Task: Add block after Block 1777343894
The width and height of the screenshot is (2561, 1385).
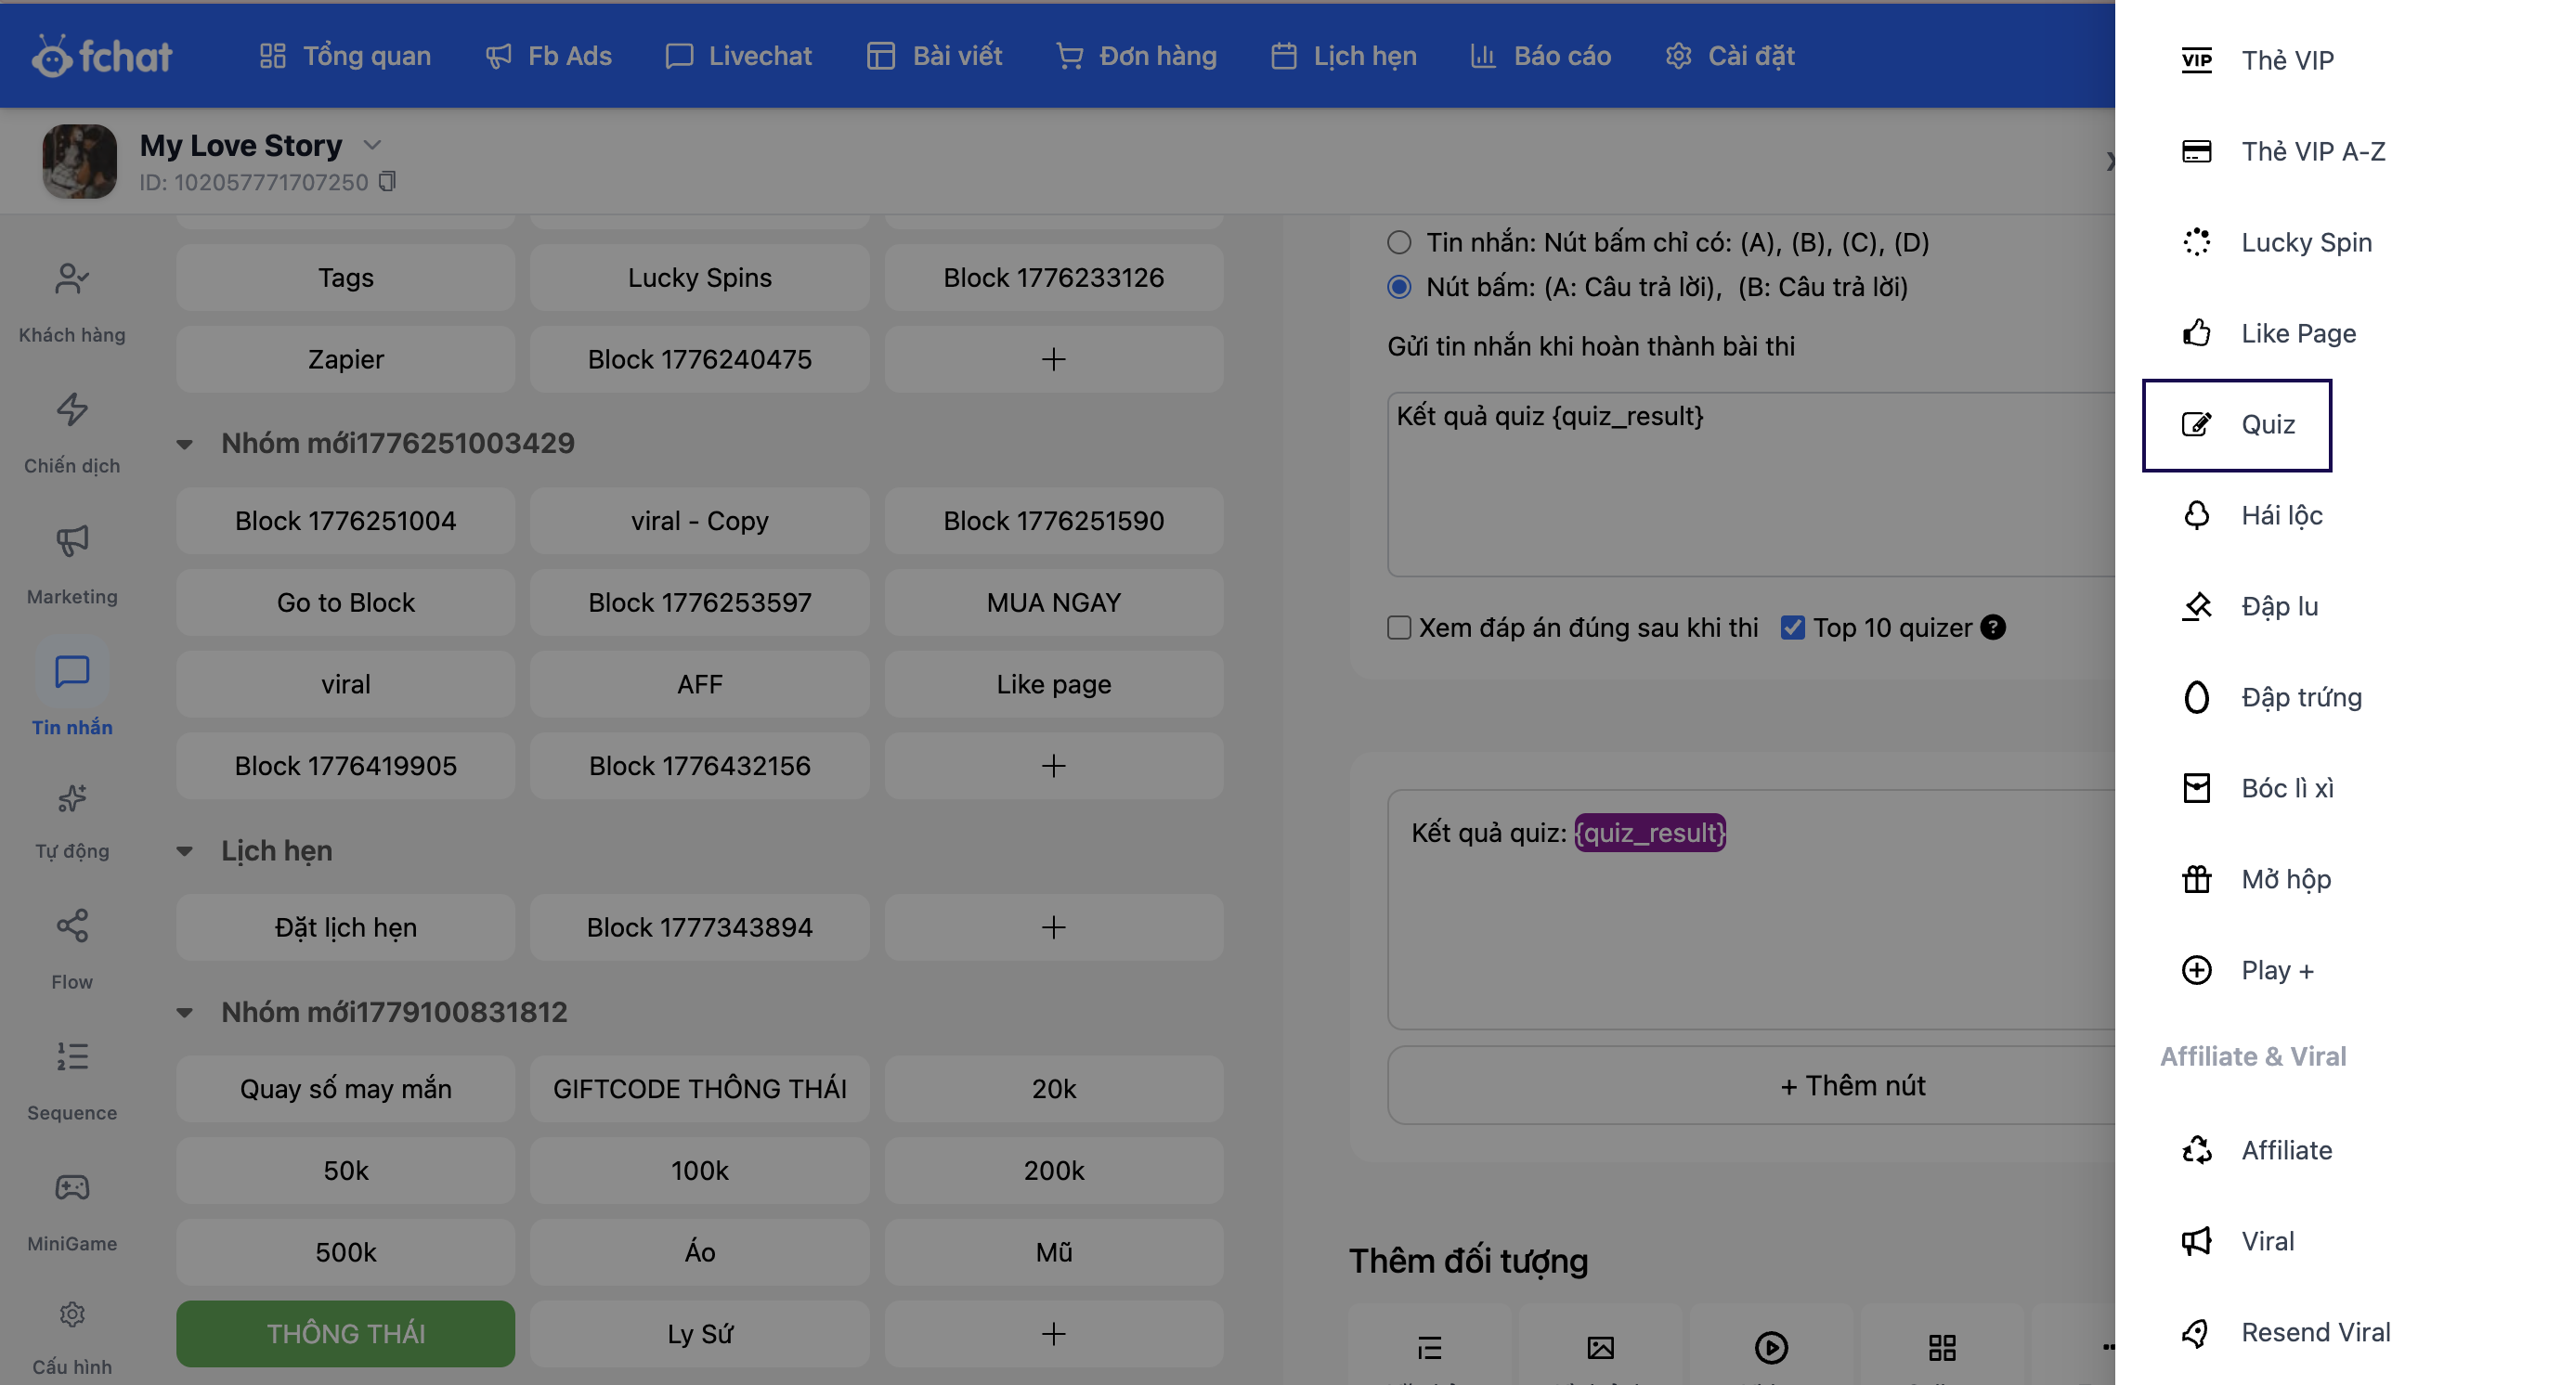Action: click(x=1054, y=928)
